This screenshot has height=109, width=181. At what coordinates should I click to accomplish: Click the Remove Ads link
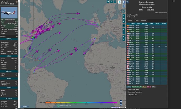point(147,7)
